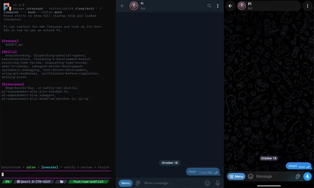This screenshot has height=188, width=314.
Task: Click Pi chat title in mobile header
Action: click(x=250, y=4)
